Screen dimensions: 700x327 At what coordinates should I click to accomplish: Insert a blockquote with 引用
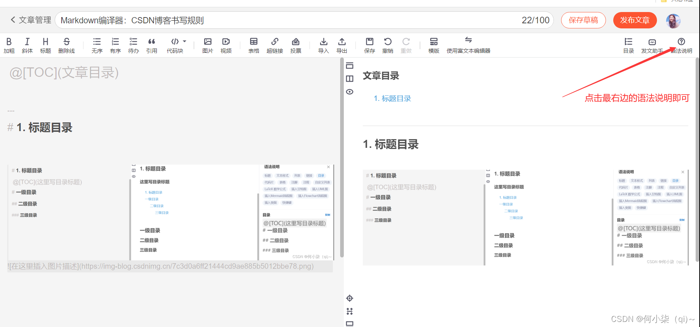click(152, 46)
